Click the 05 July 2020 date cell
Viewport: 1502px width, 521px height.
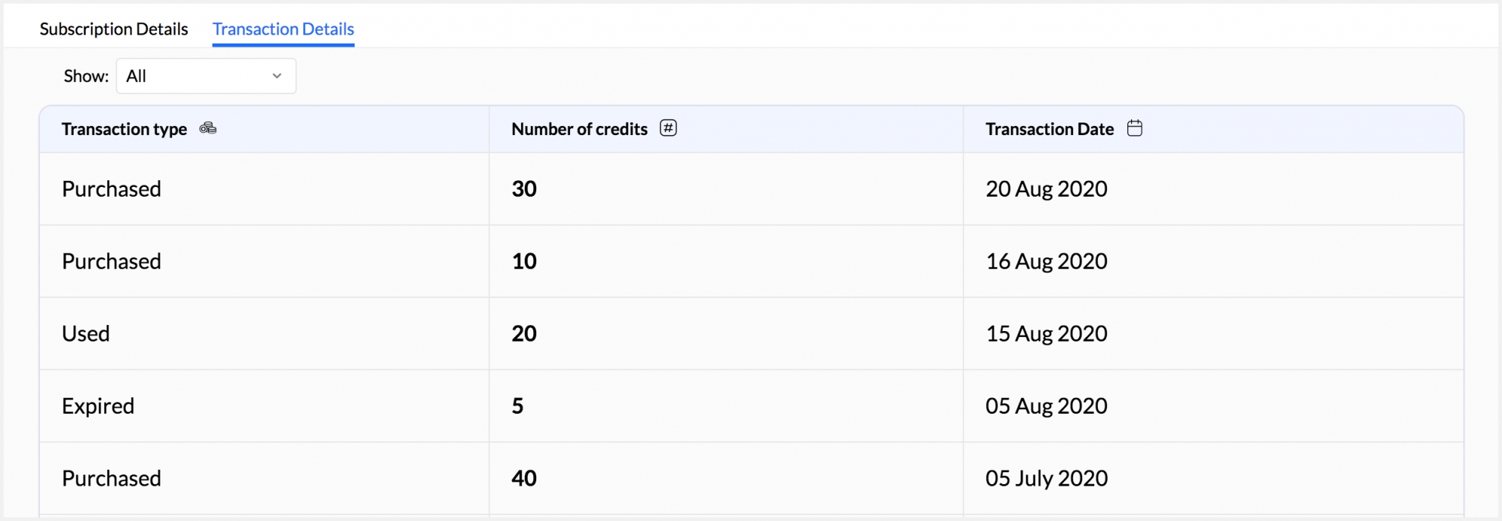1046,478
